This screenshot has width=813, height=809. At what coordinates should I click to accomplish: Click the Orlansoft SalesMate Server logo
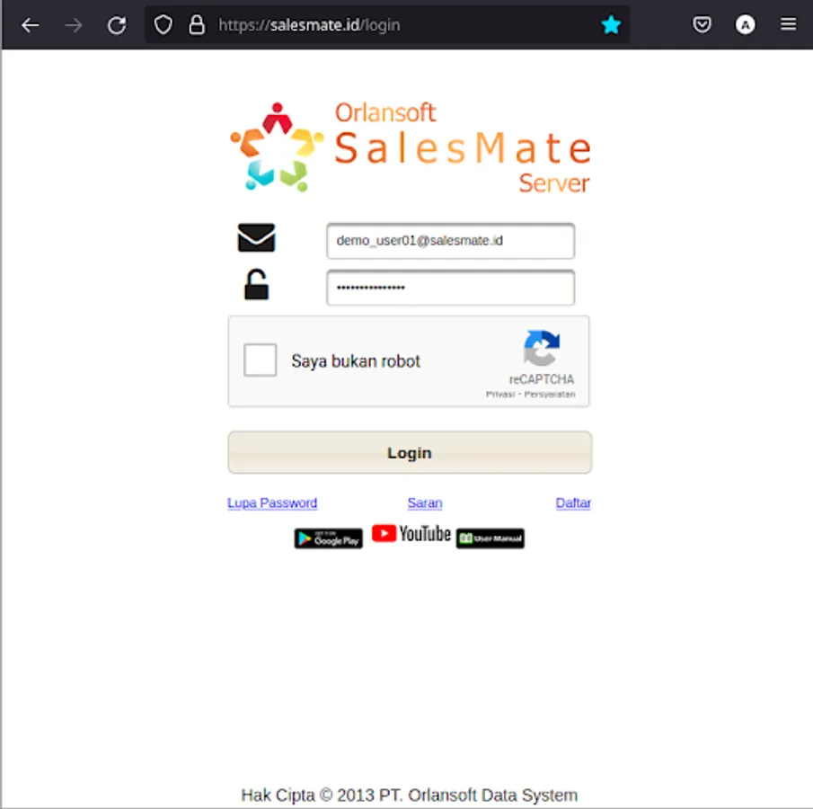point(410,147)
